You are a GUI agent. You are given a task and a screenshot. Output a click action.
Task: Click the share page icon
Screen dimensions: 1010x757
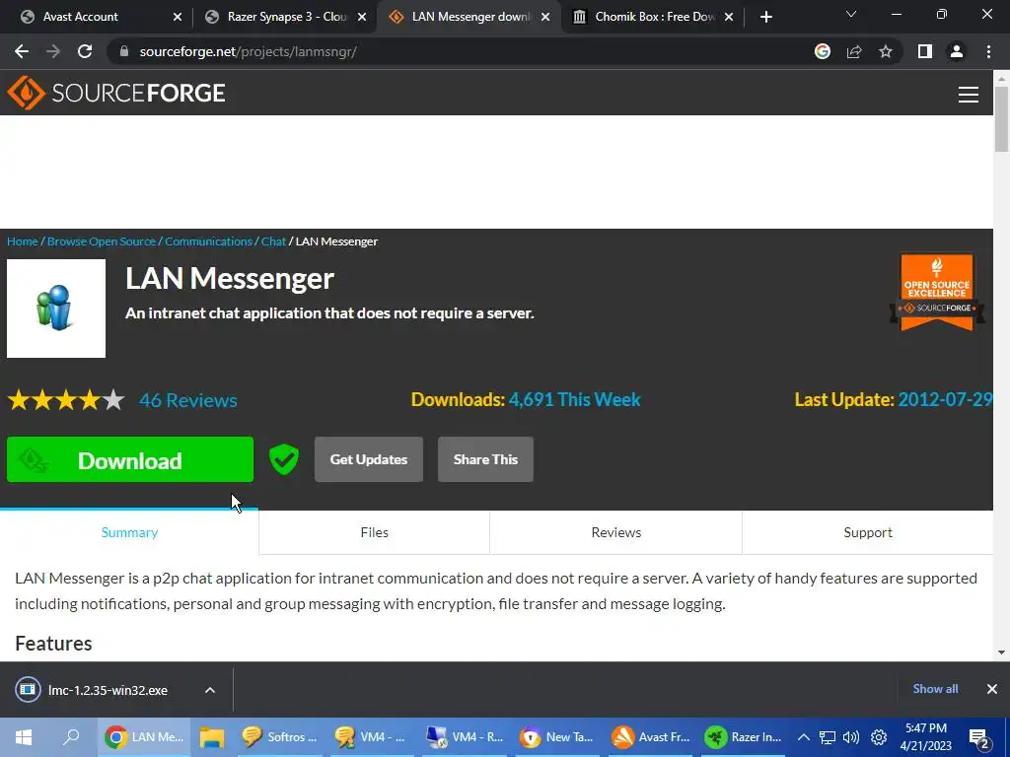click(854, 51)
